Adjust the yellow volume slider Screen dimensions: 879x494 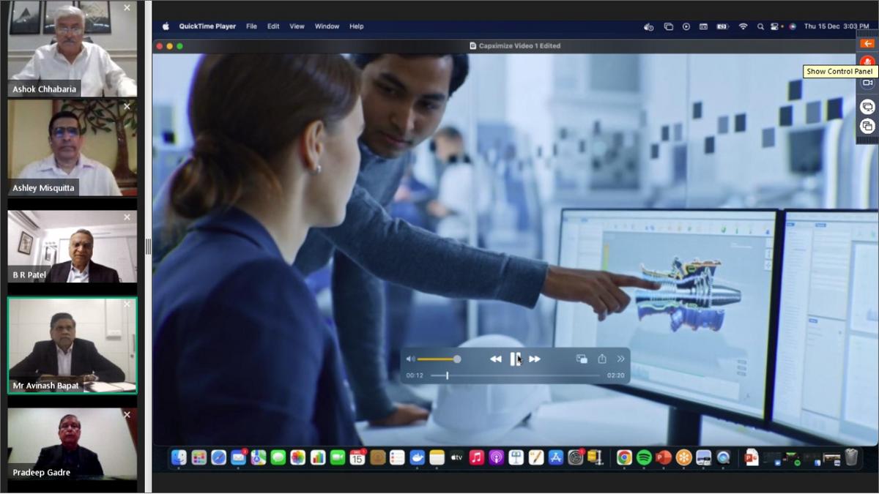click(438, 359)
